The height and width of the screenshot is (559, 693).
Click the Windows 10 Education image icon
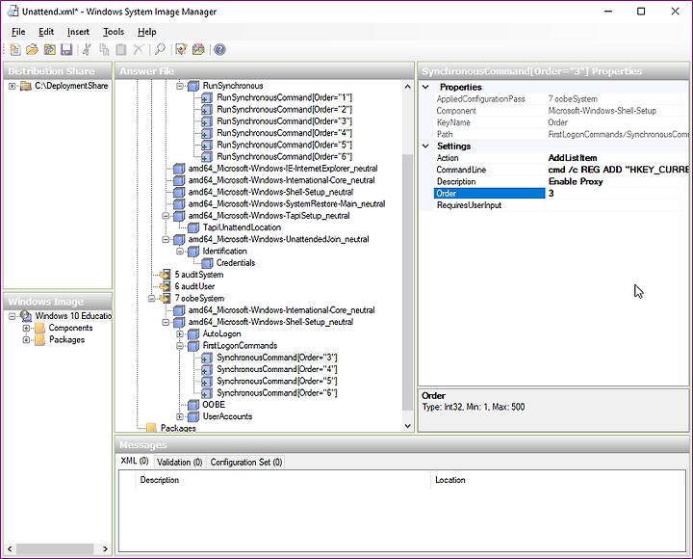(x=26, y=316)
